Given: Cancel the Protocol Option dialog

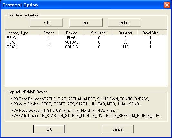Looking at the screenshot, I should [118, 129].
